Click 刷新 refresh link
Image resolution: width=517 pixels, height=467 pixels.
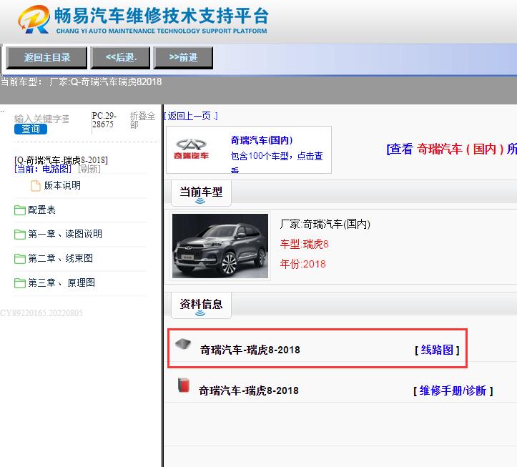(89, 169)
